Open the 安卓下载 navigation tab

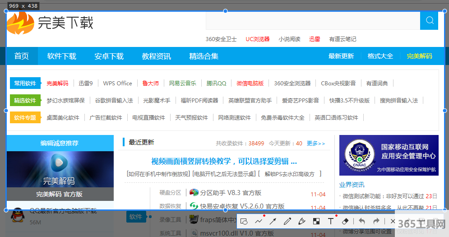click(x=109, y=56)
